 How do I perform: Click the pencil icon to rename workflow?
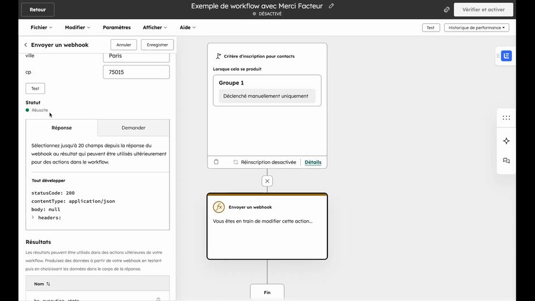point(331,6)
